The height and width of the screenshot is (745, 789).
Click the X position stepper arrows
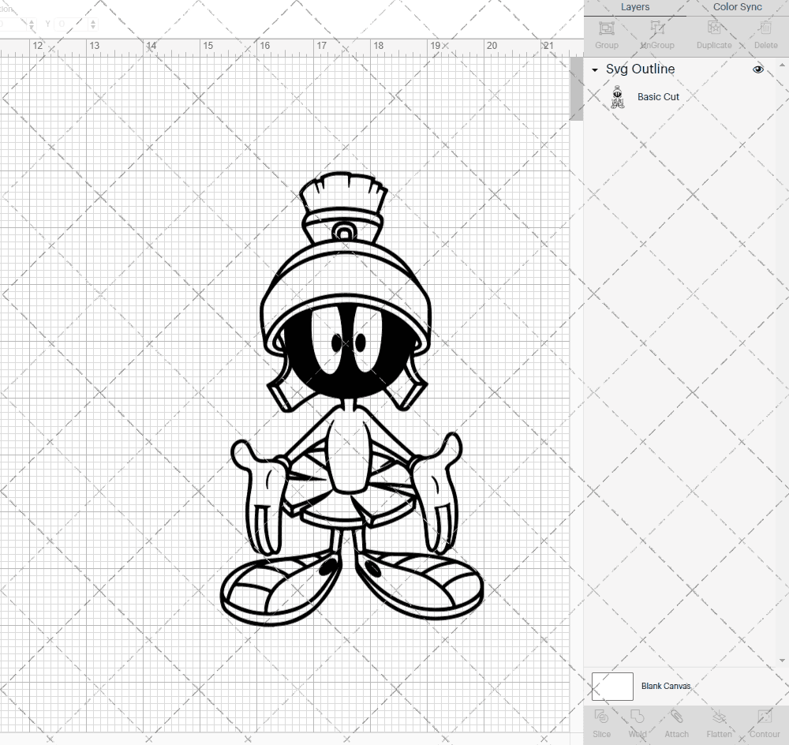coord(32,24)
